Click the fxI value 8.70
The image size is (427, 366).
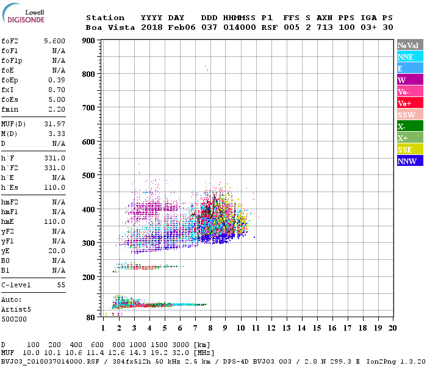pyautogui.click(x=57, y=90)
